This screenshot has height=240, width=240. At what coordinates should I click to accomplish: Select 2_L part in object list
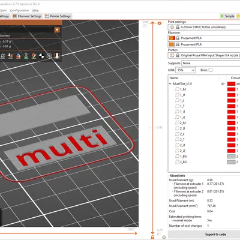(x=182, y=134)
